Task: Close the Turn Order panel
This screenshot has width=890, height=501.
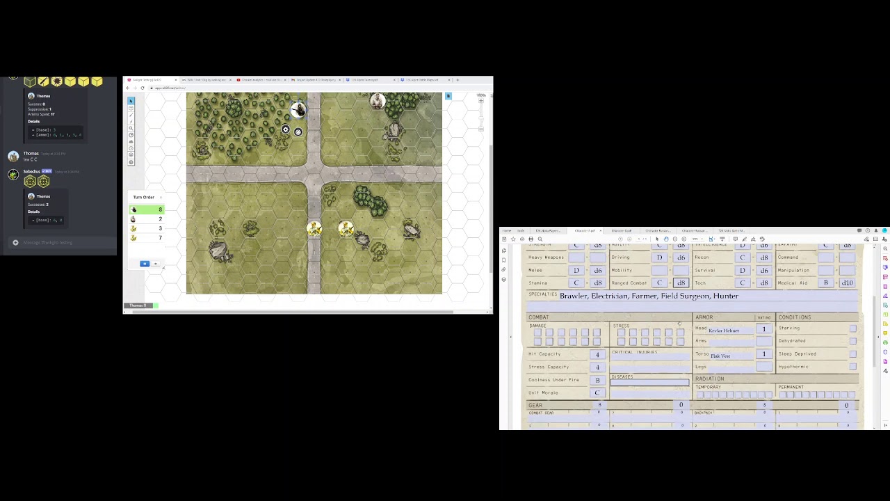Action: pos(161,197)
